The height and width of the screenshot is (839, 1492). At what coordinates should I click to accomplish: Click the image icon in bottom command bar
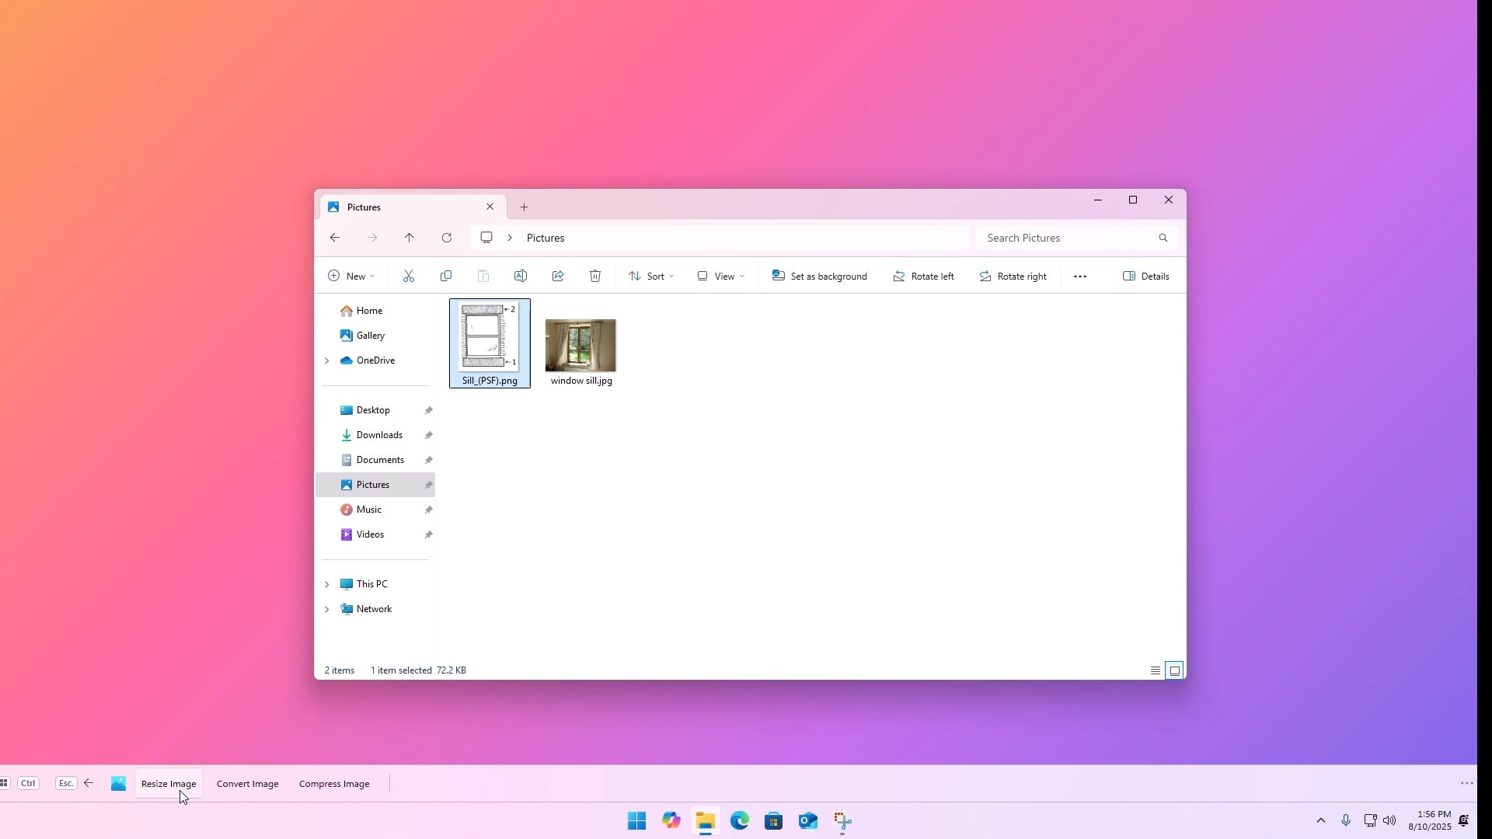(x=118, y=784)
